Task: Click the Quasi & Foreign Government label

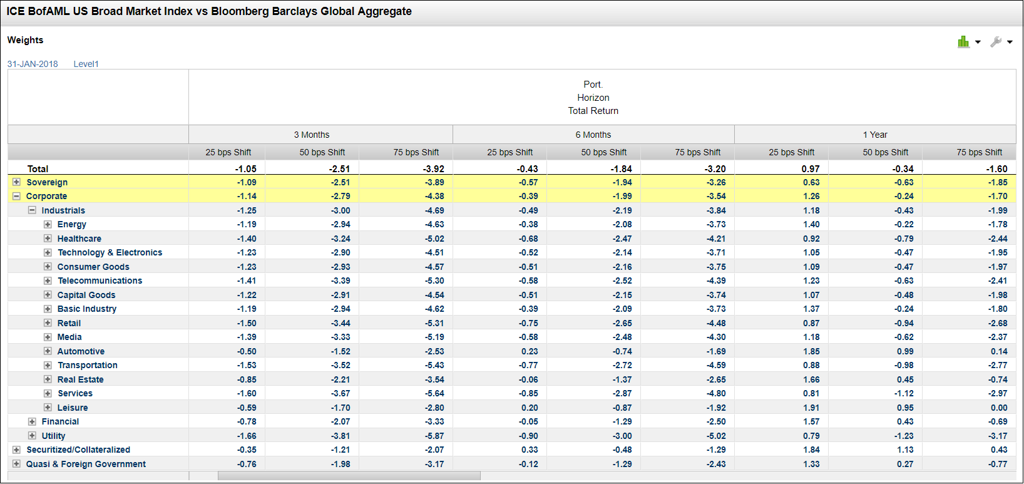Action: point(86,464)
